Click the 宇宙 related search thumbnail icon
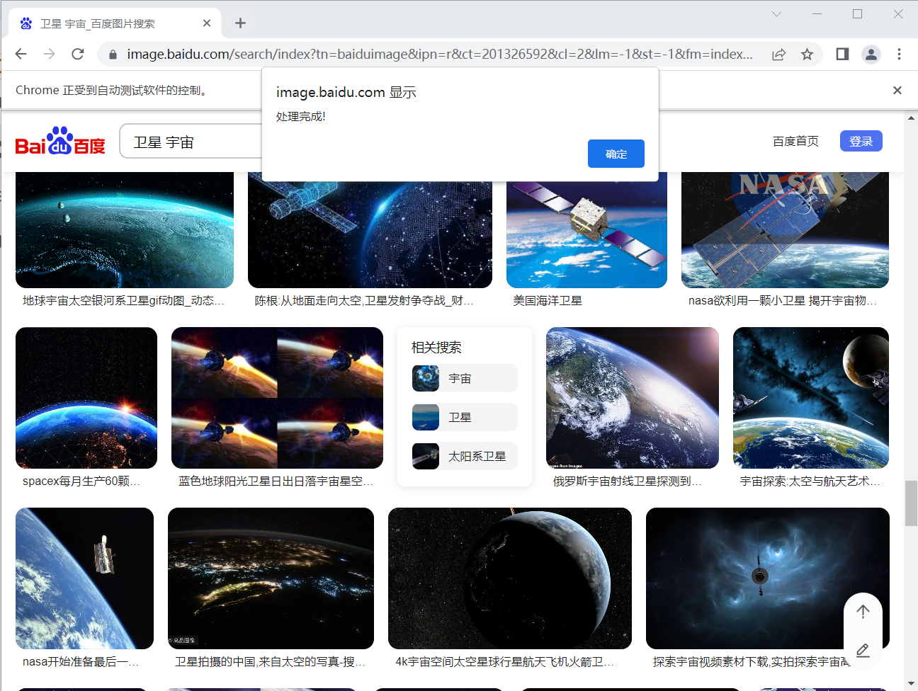This screenshot has height=691, width=918. [425, 378]
